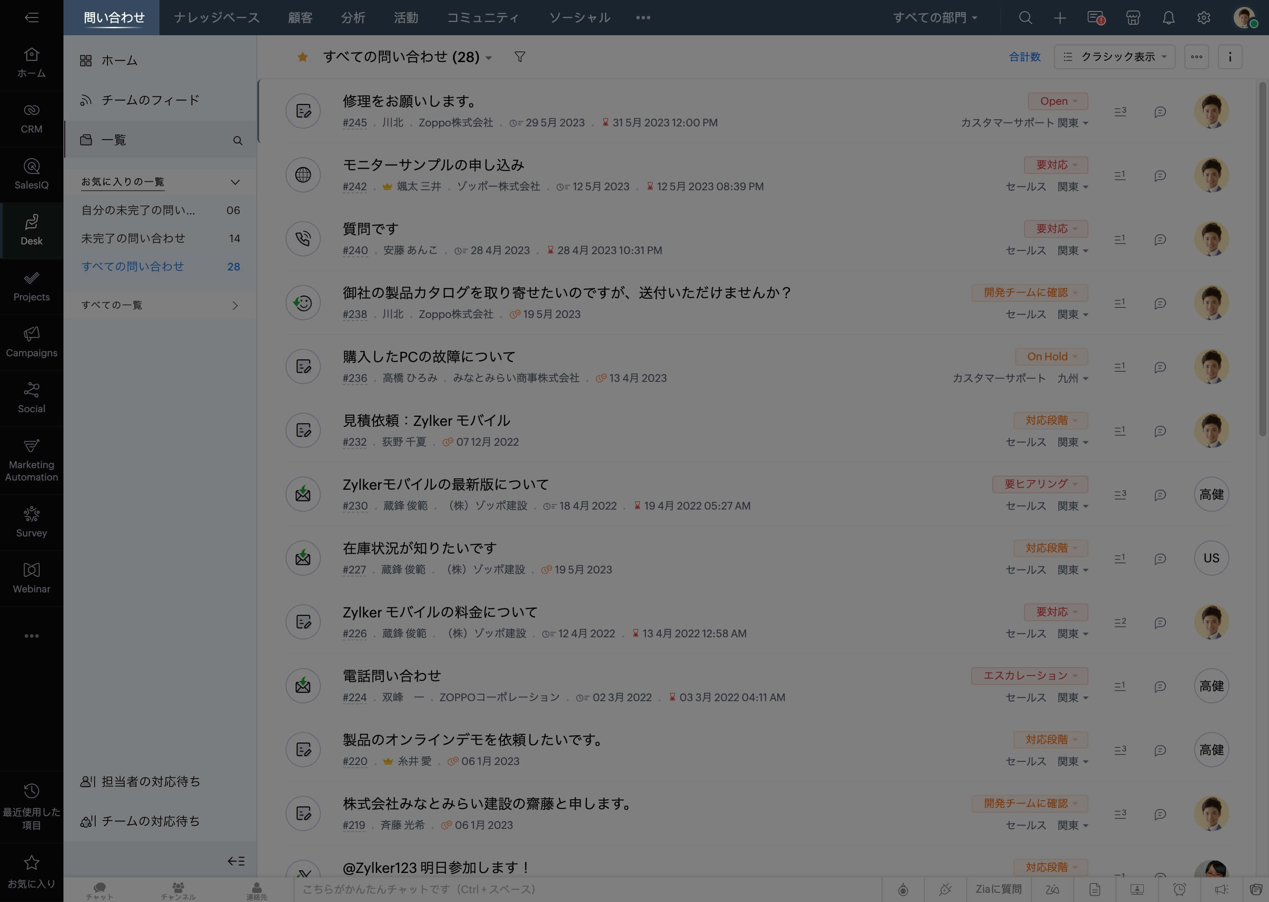Switch to the ナレッジベース tab
This screenshot has height=902, width=1269.
click(217, 18)
